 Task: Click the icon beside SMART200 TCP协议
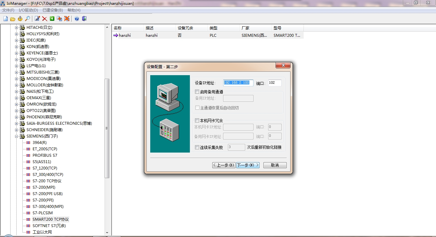pos(28,219)
